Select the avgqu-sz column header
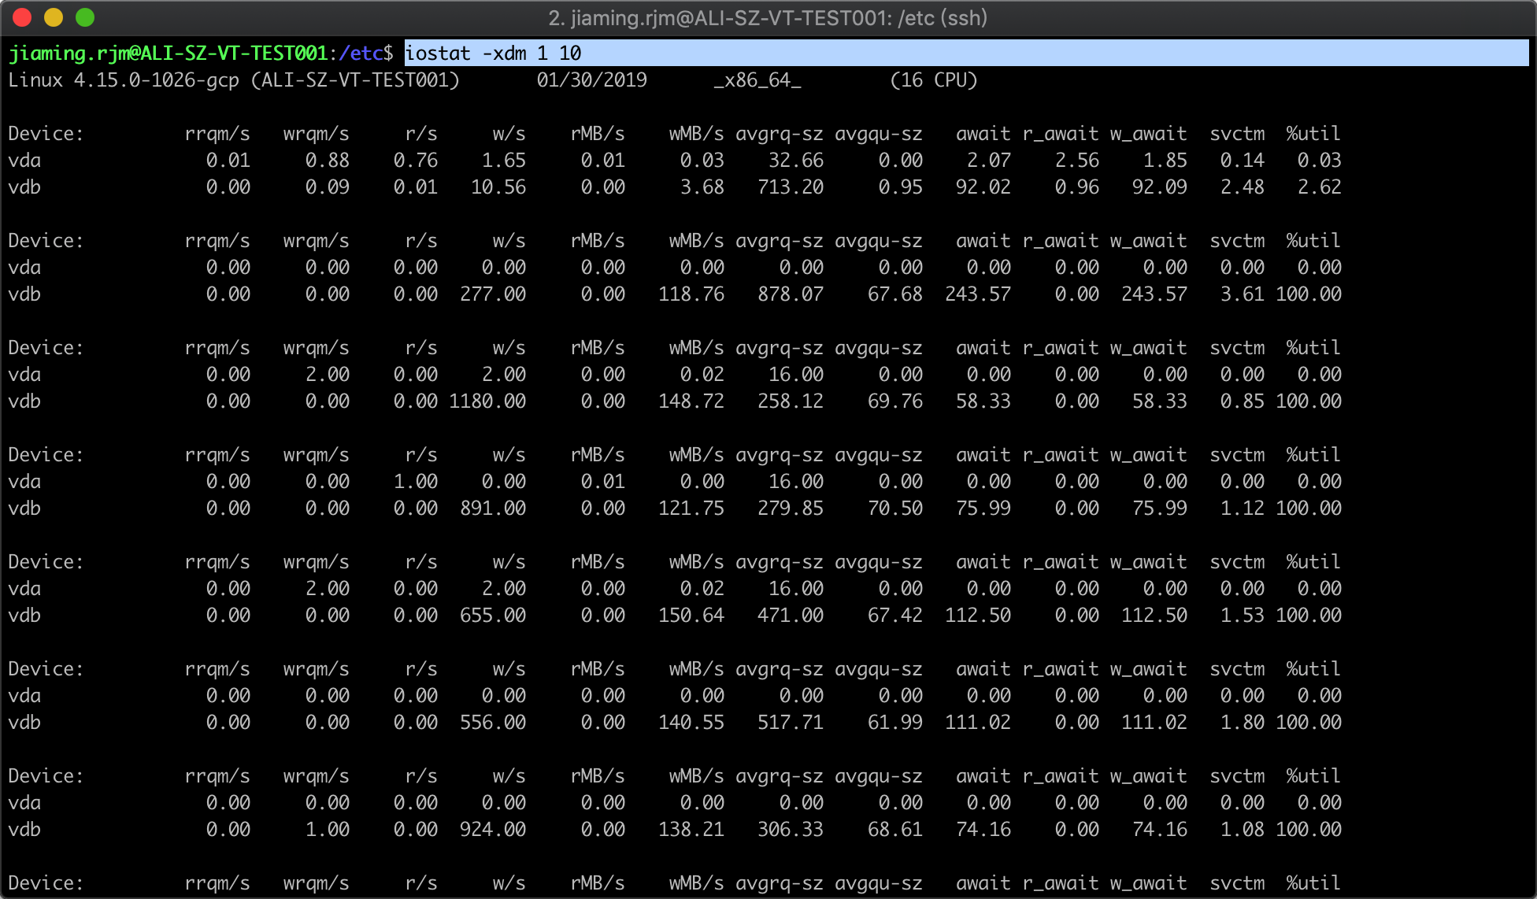This screenshot has height=899, width=1537. pyautogui.click(x=880, y=133)
